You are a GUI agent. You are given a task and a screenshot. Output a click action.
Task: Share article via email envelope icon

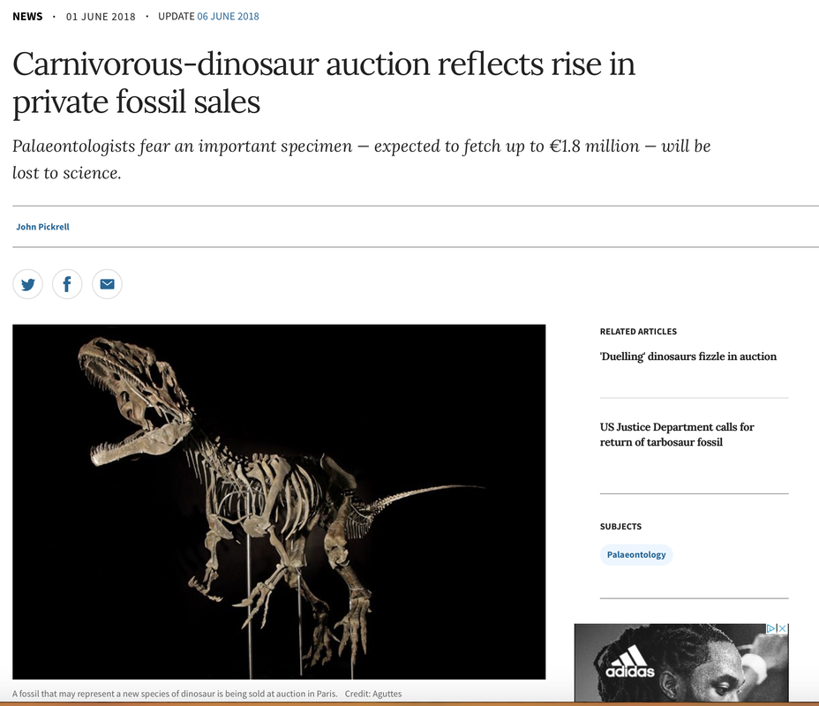pyautogui.click(x=107, y=284)
